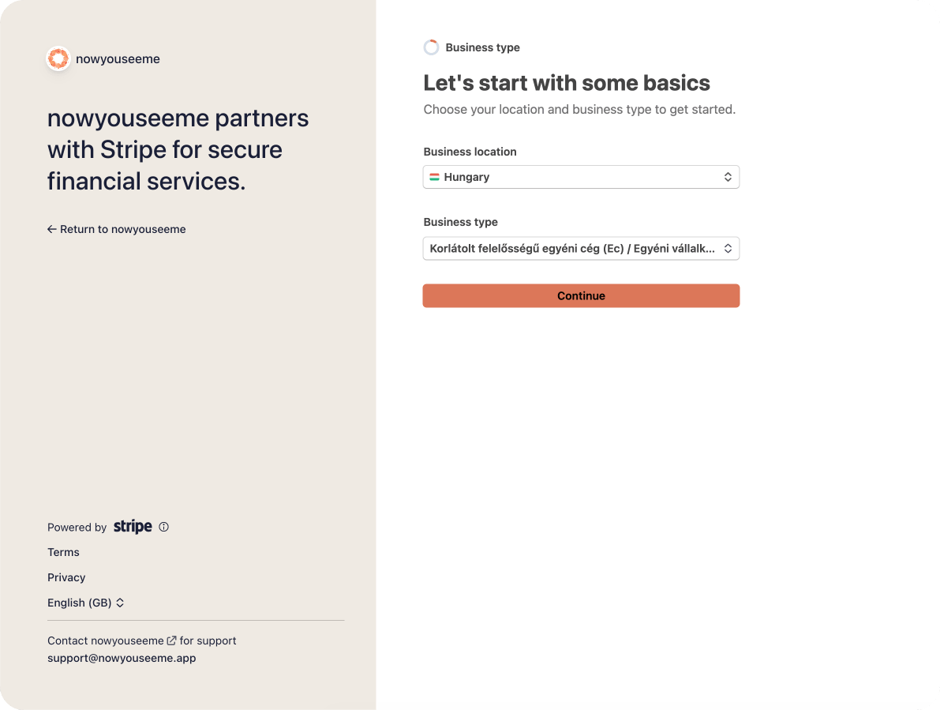Click the Stripe wordmark logo
940x710 pixels.
[133, 527]
